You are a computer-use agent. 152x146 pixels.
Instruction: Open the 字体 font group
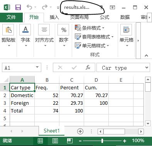25,35
